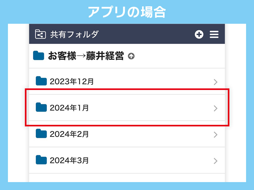Expand the 2023年12月 row chevron
The image size is (254, 190).
(x=215, y=82)
